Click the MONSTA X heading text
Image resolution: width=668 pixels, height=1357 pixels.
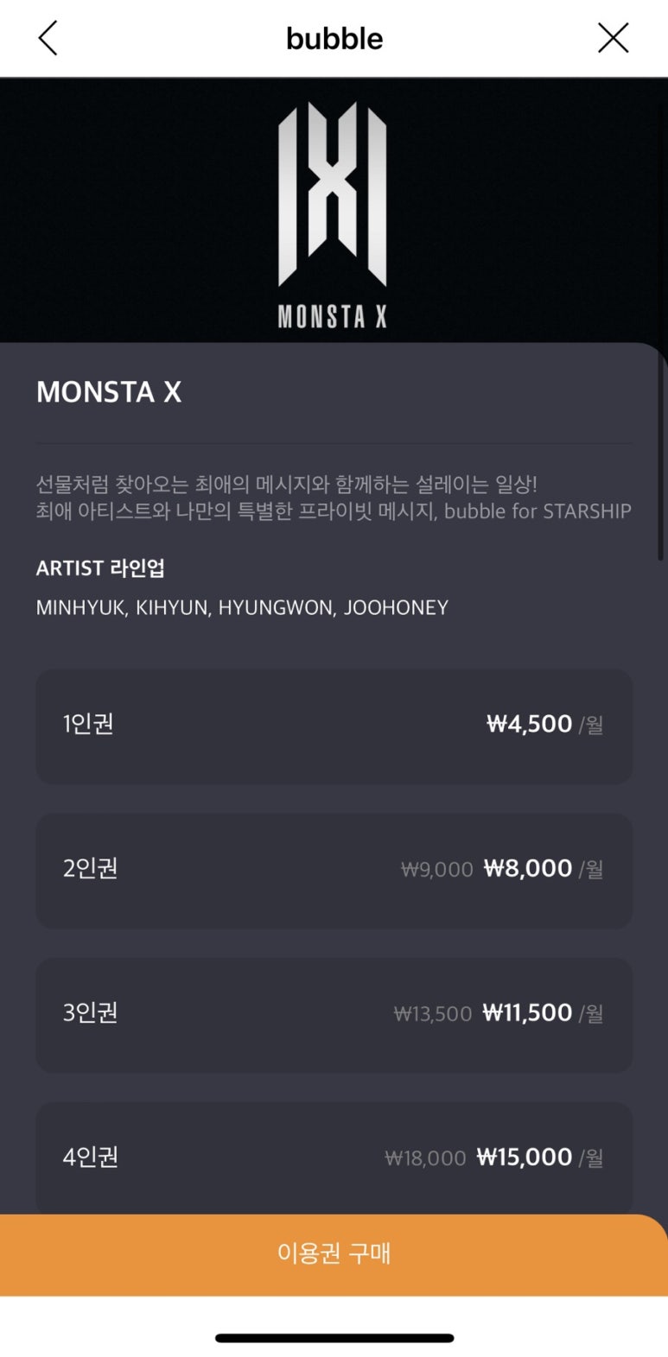(x=109, y=392)
